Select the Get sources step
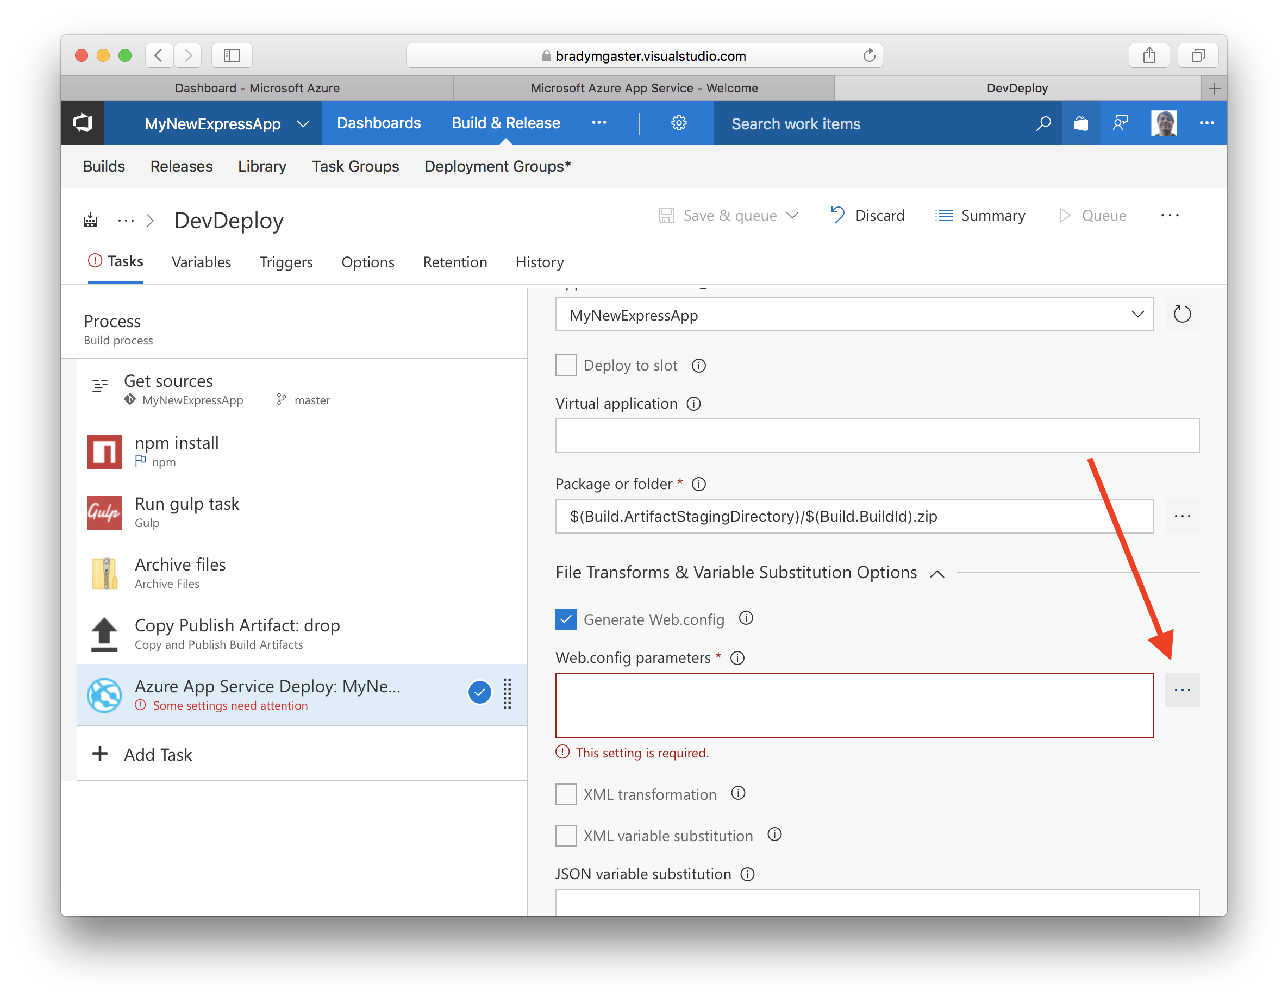 pos(302,388)
